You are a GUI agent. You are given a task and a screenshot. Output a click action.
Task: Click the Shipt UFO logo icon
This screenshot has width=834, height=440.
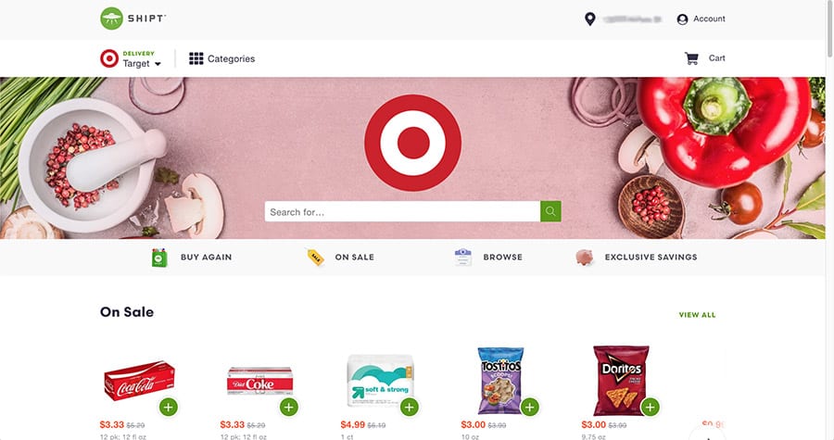pos(111,19)
